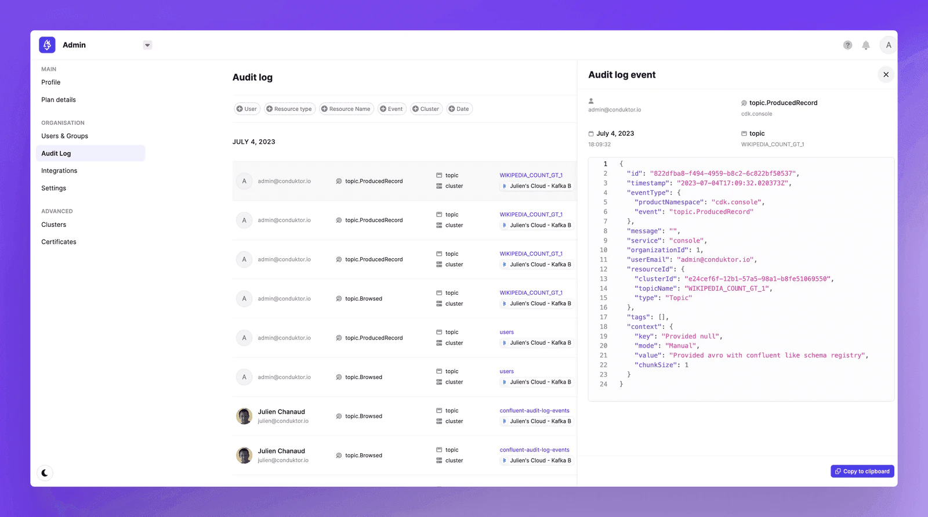Viewport: 928px width, 517px height.
Task: Click the topic icon in first log row
Action: [439, 175]
